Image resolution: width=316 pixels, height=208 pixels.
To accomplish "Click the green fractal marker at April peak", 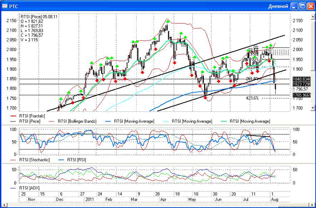I will point(167,21).
